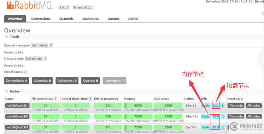Open help for Queued messages
Viewport: 264px width, 134px height.
[x=51, y=45]
